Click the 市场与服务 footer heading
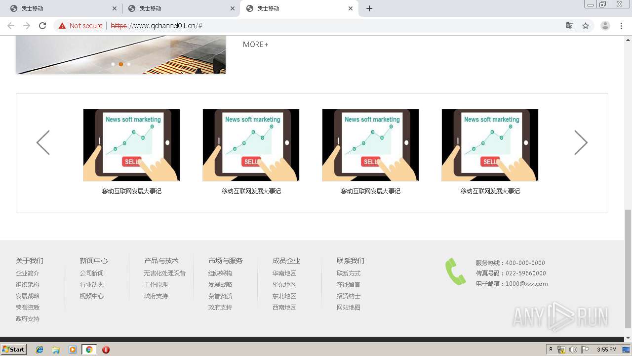 click(226, 261)
